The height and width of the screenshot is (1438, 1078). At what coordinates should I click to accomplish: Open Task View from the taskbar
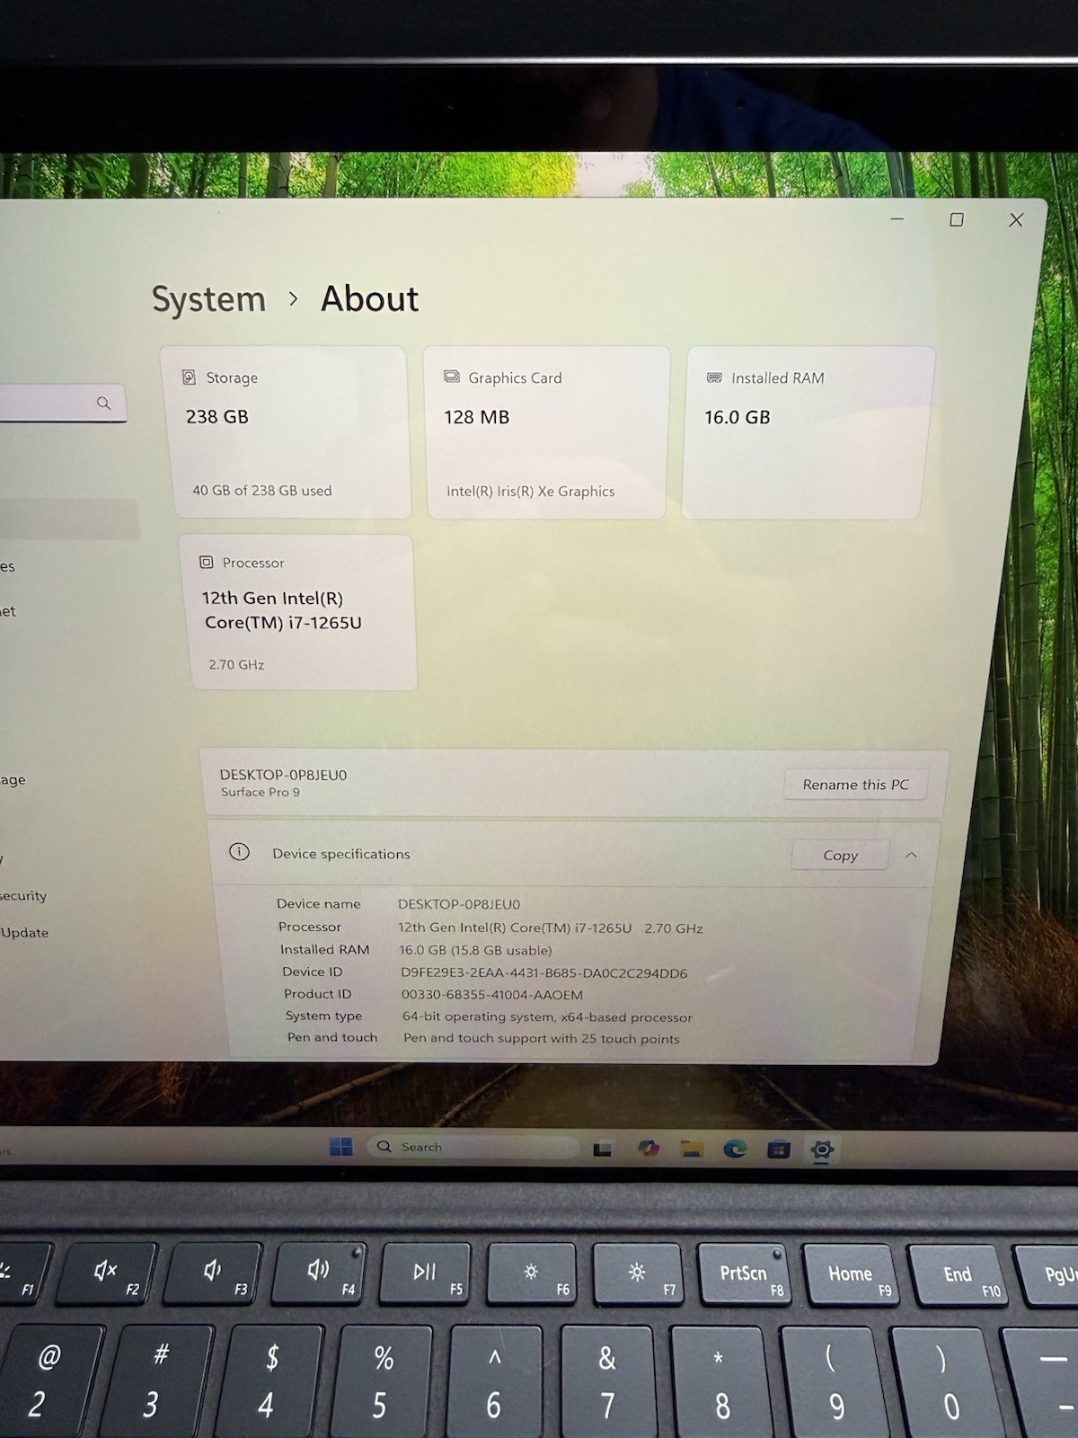[x=602, y=1149]
